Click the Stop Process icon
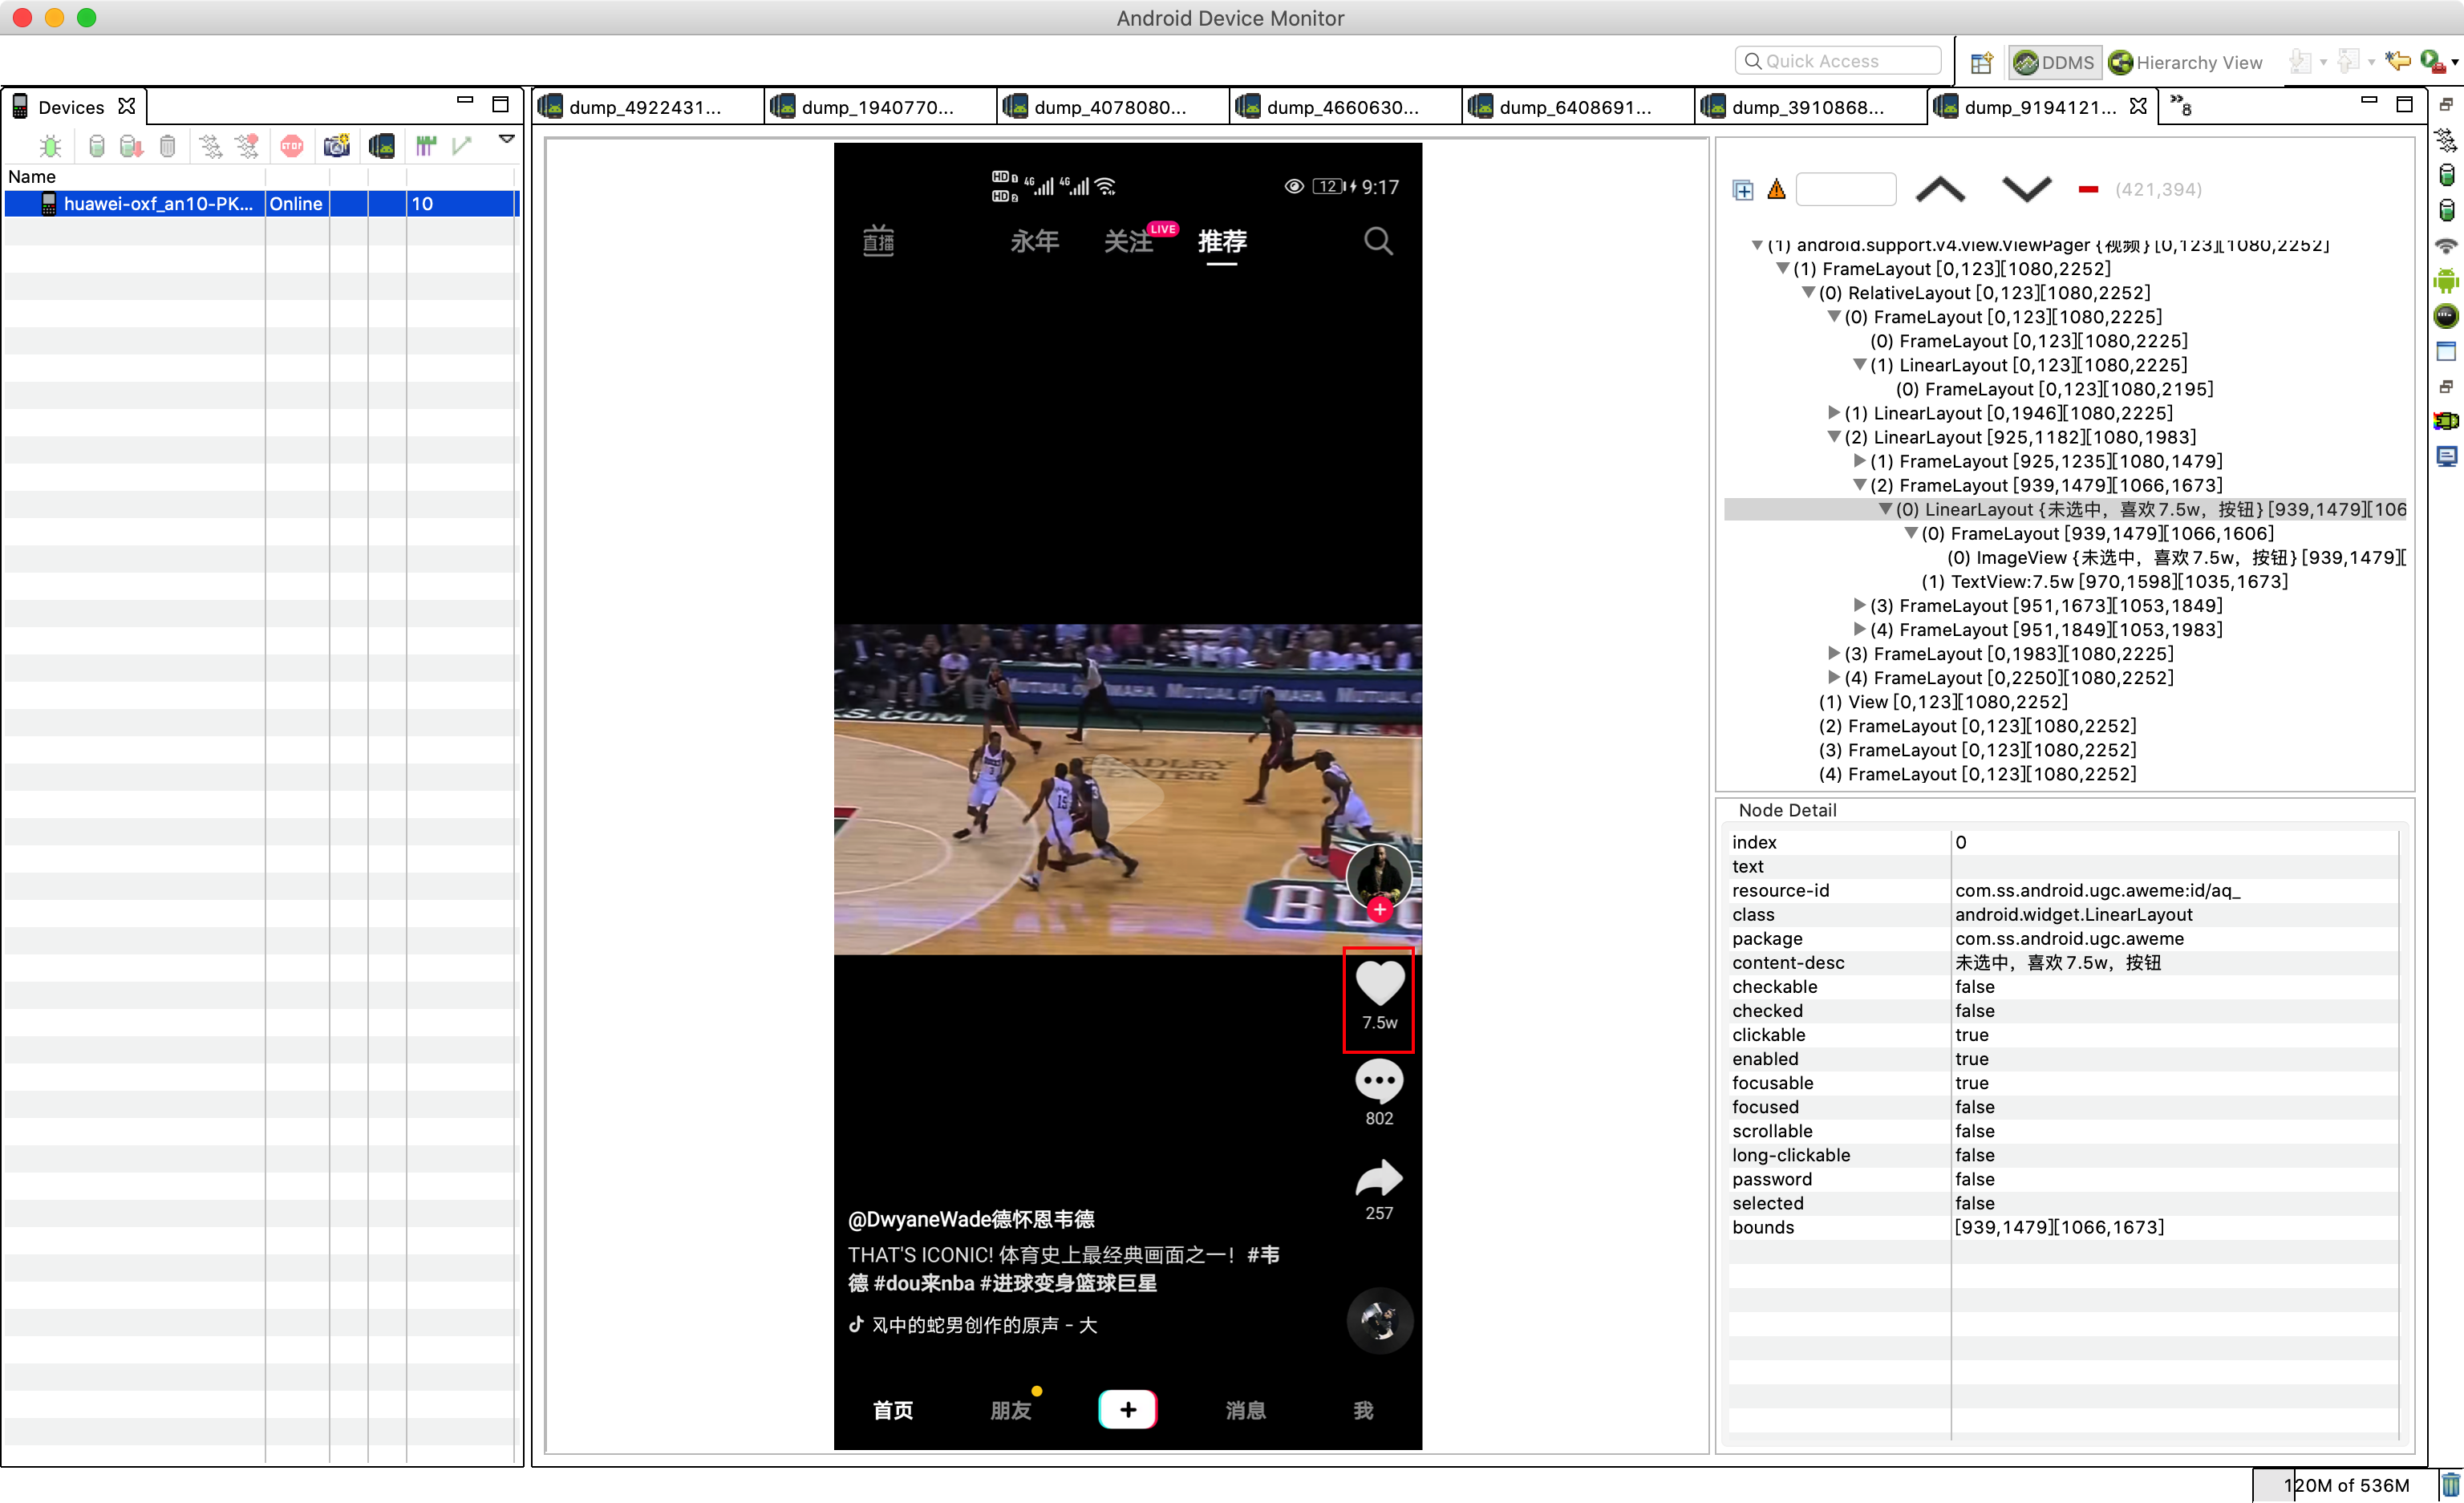 [x=292, y=146]
